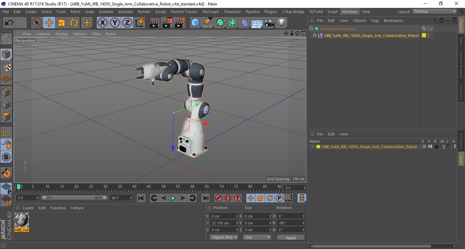465x249 pixels.
Task: Open viewport Filter menu
Action: (96, 34)
